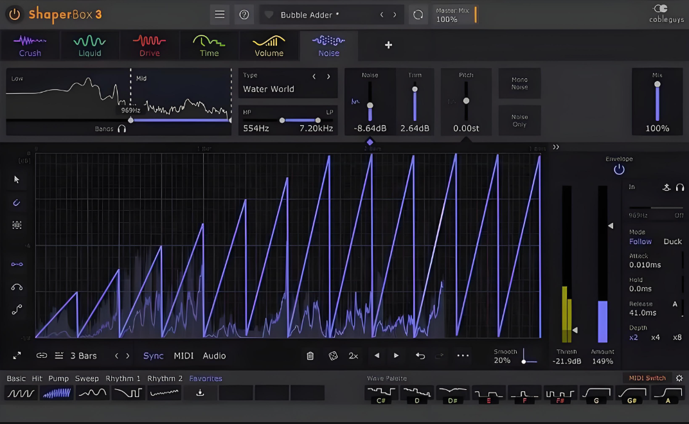Image resolution: width=689 pixels, height=424 pixels.
Task: Select the pointer arrow tool
Action: pos(17,179)
